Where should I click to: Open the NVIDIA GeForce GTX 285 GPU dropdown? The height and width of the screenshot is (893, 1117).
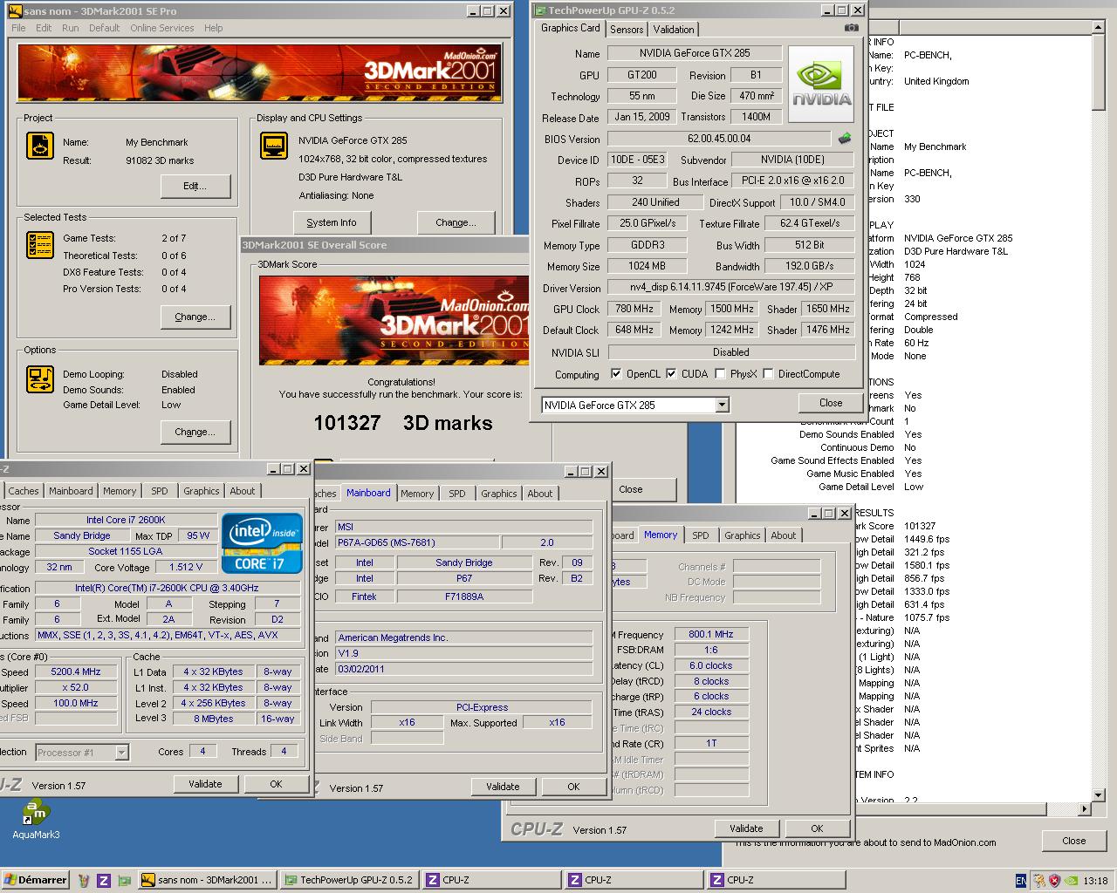(722, 405)
